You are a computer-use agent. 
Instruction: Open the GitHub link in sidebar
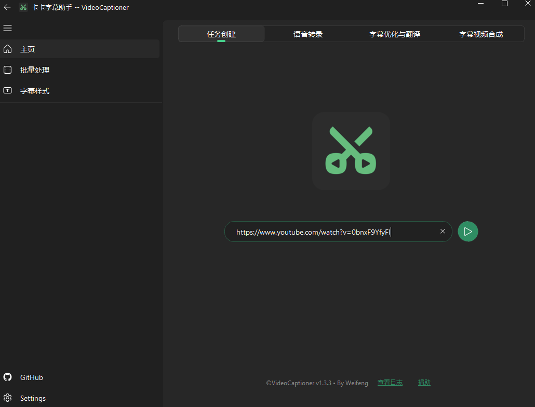click(x=79, y=377)
